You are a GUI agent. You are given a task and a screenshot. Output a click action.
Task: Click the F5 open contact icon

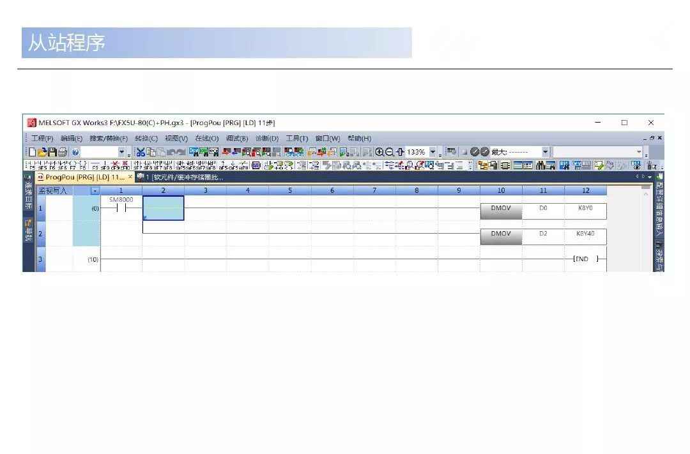click(x=32, y=165)
